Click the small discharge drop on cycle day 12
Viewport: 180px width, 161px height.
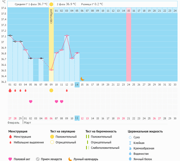click(x=67, y=90)
